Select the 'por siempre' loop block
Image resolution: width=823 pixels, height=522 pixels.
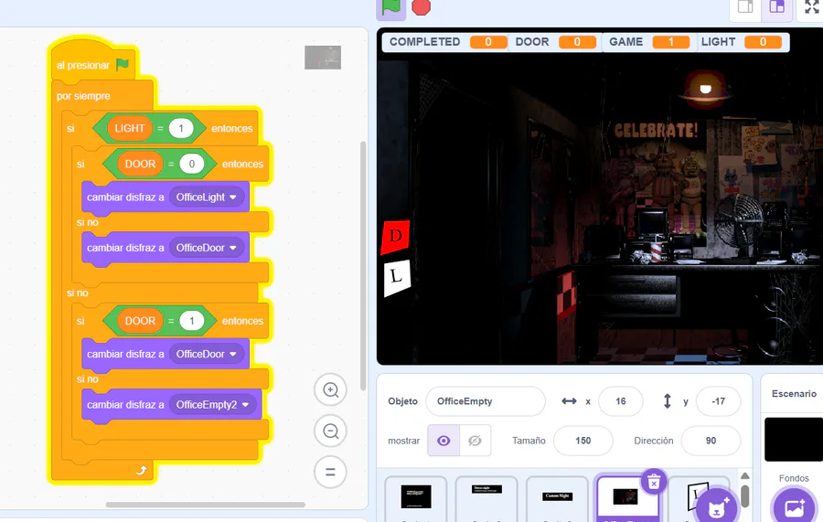pos(83,96)
